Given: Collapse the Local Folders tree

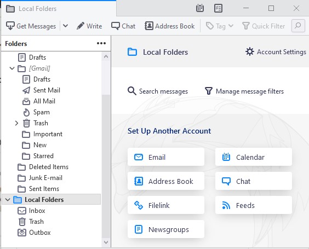Looking at the screenshot, I should click(x=8, y=200).
